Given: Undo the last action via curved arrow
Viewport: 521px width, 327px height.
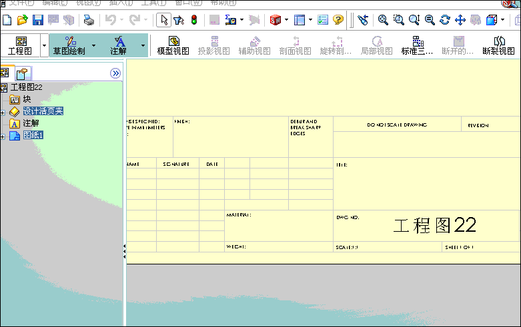Looking at the screenshot, I should [111, 20].
